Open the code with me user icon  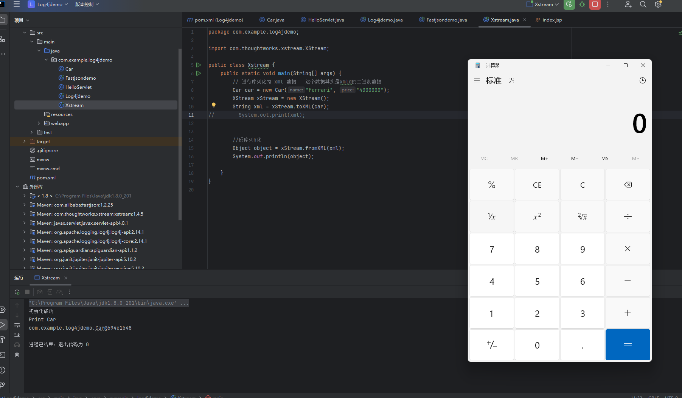point(628,5)
